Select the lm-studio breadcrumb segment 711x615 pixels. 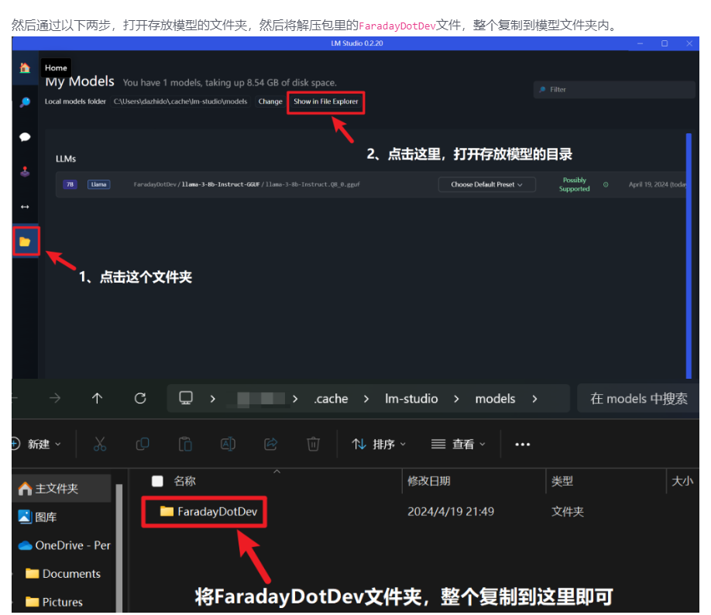tap(411, 399)
